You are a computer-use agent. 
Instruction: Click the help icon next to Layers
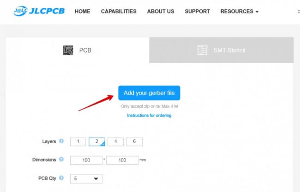(61, 141)
